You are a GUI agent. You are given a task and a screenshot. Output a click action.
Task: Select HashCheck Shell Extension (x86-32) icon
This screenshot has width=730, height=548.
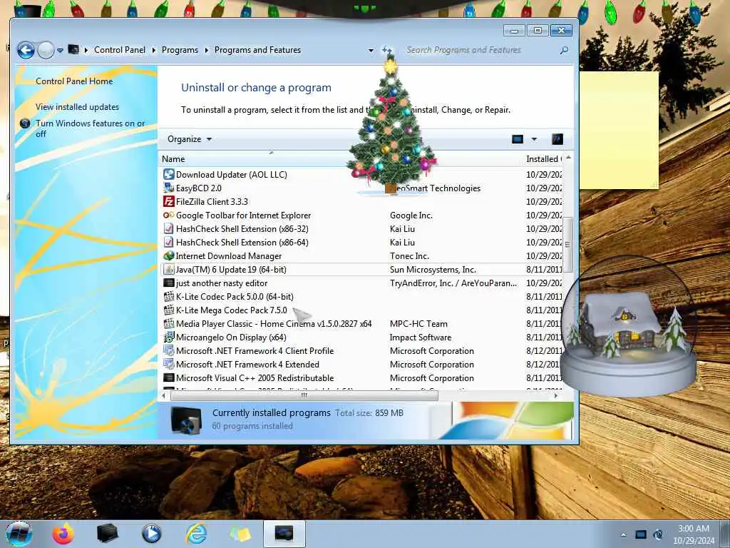[168, 228]
